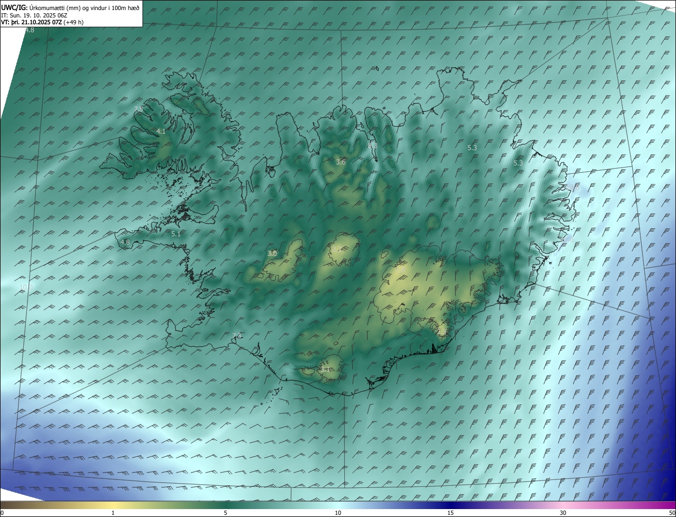
Task: Click the 4.1 value label on the map
Action: pyautogui.click(x=161, y=131)
